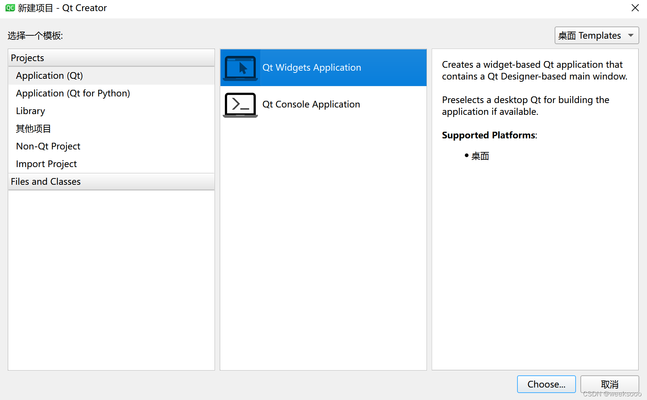Image resolution: width=647 pixels, height=400 pixels.
Task: Open the 桌面 Templates dropdown
Action: tap(597, 35)
